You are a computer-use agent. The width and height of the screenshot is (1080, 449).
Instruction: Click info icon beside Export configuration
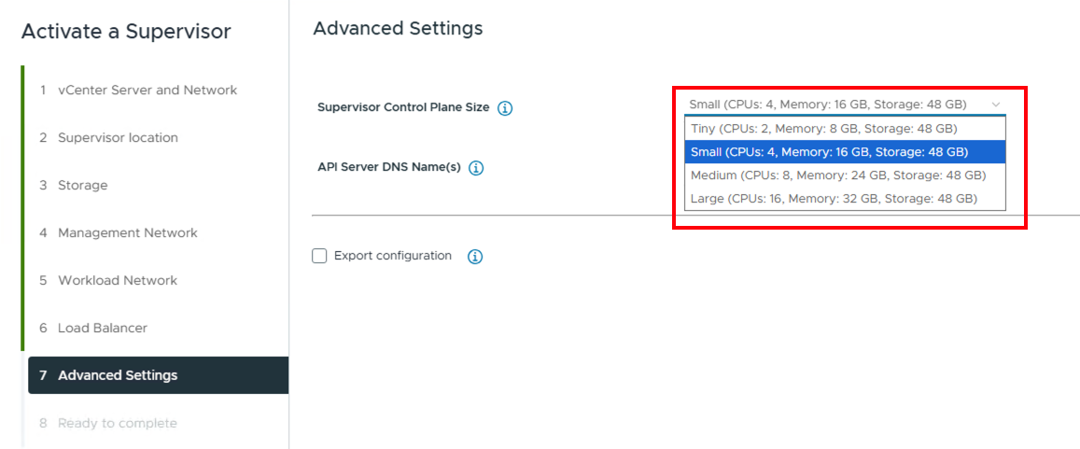pyautogui.click(x=474, y=257)
